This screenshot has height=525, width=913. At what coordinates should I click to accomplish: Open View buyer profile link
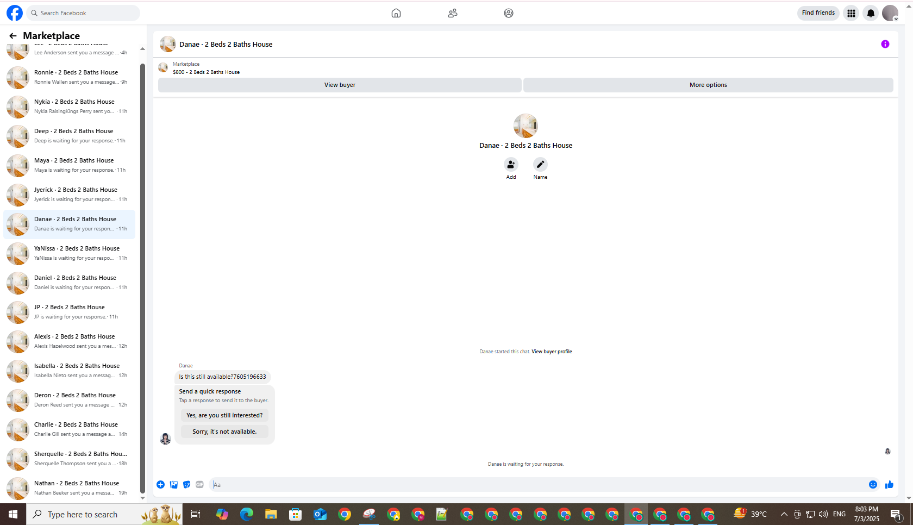click(552, 352)
